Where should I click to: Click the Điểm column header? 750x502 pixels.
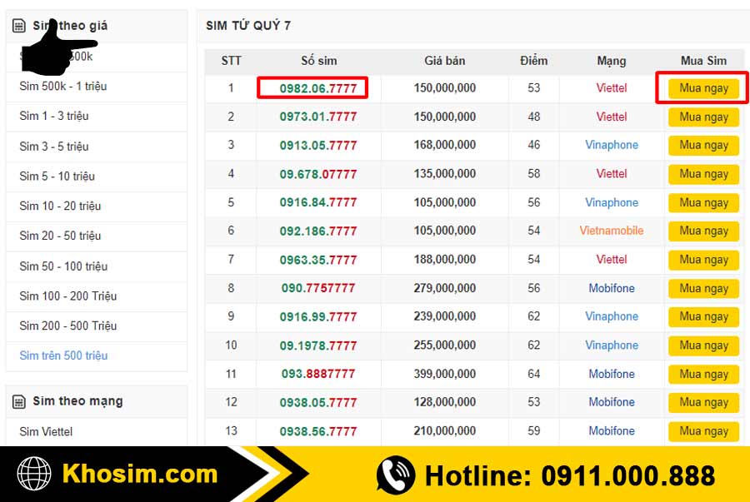pyautogui.click(x=533, y=61)
